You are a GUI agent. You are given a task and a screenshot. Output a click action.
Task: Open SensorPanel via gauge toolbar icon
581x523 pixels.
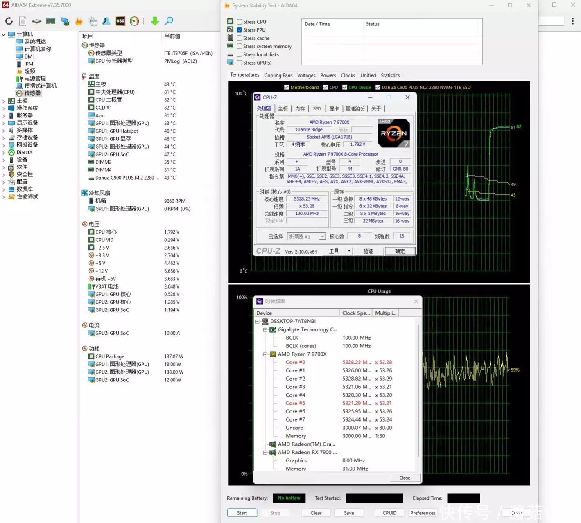(x=134, y=21)
